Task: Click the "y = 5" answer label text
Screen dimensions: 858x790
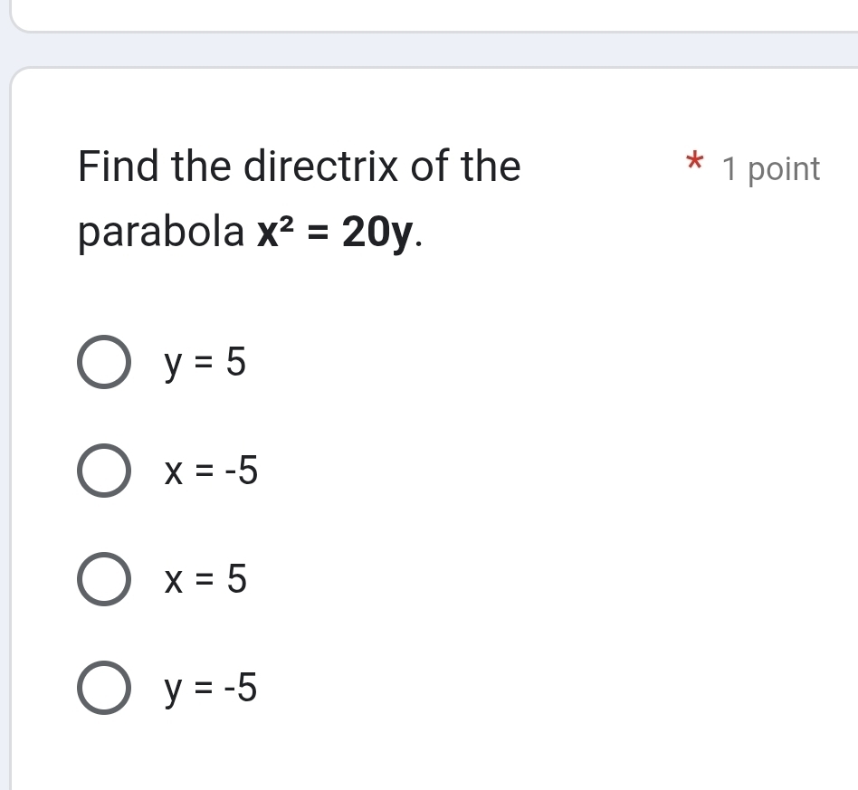Action: [x=205, y=363]
